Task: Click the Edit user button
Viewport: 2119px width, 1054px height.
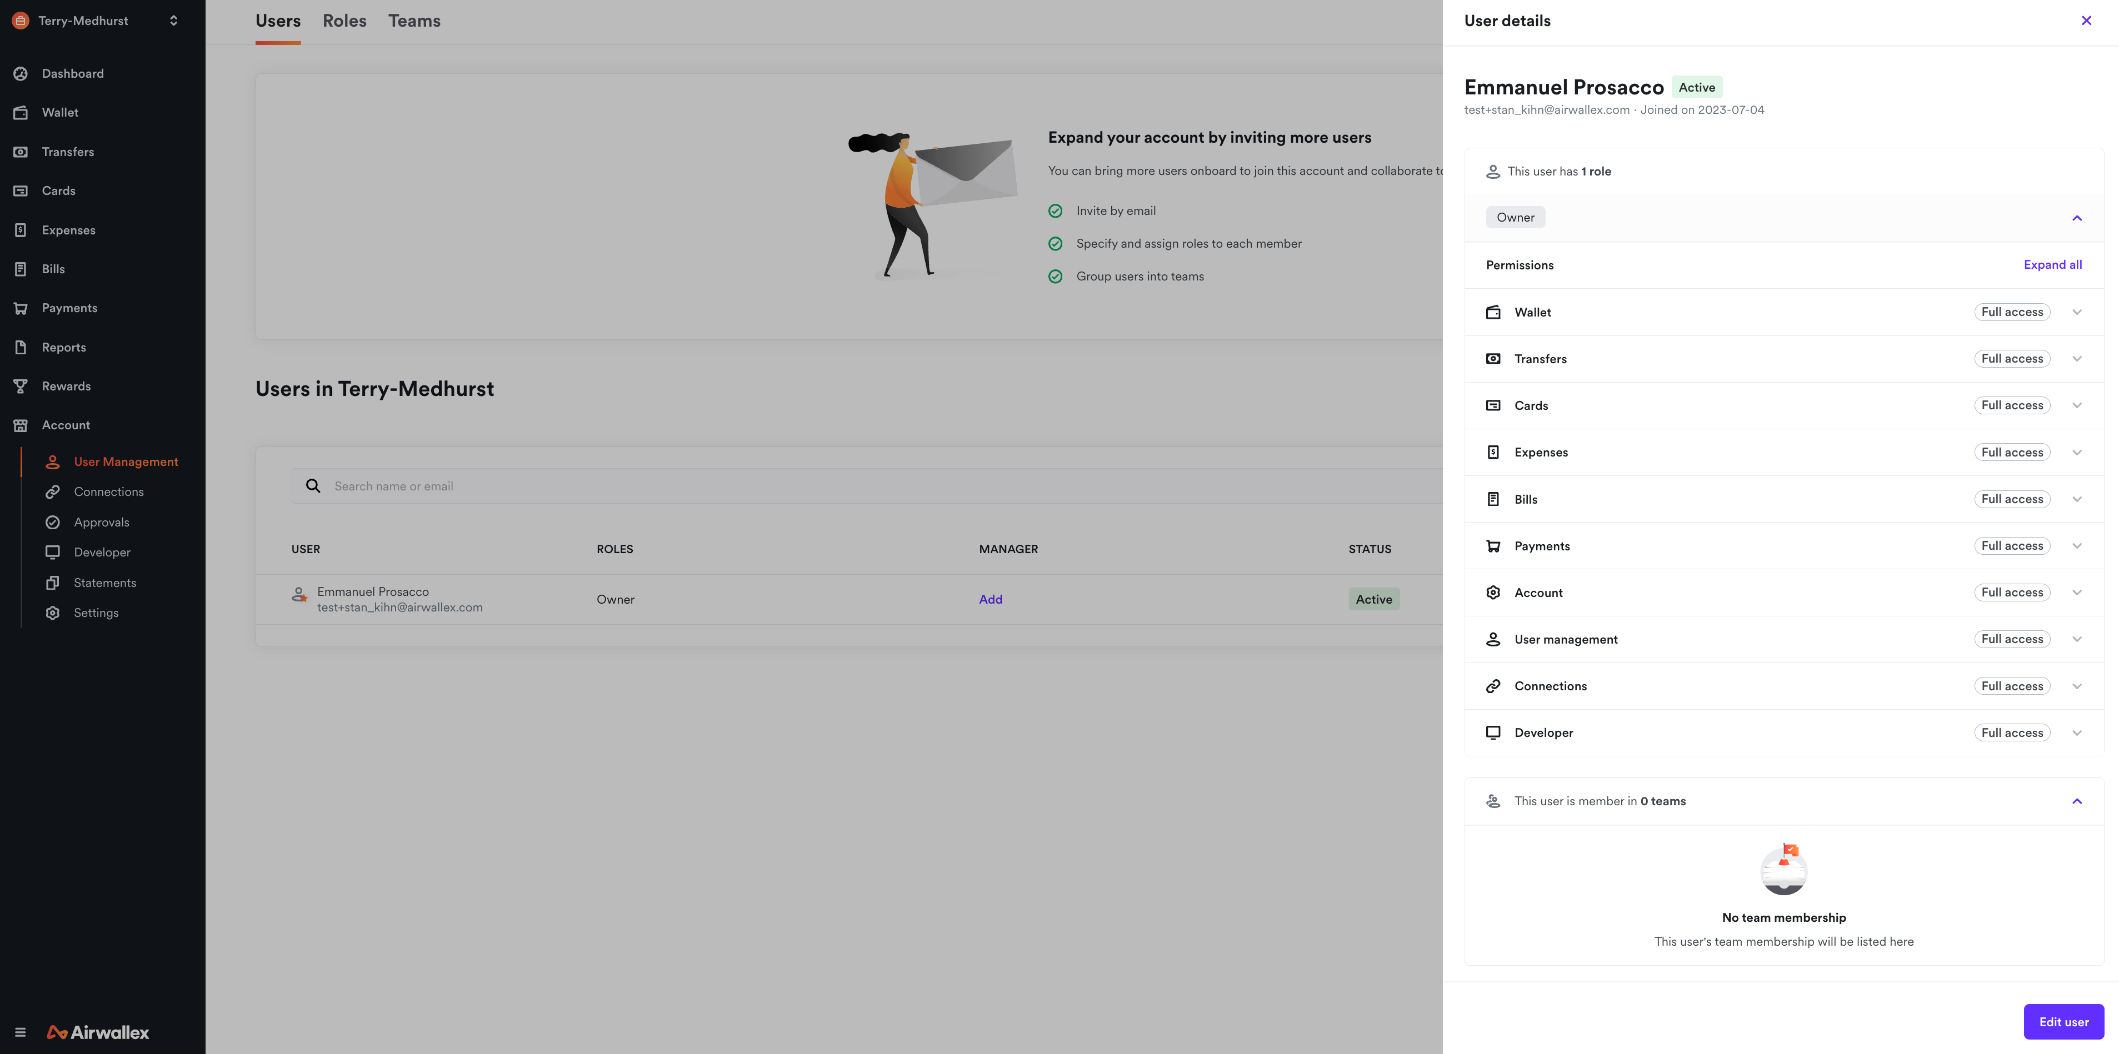Action: pos(2063,1022)
